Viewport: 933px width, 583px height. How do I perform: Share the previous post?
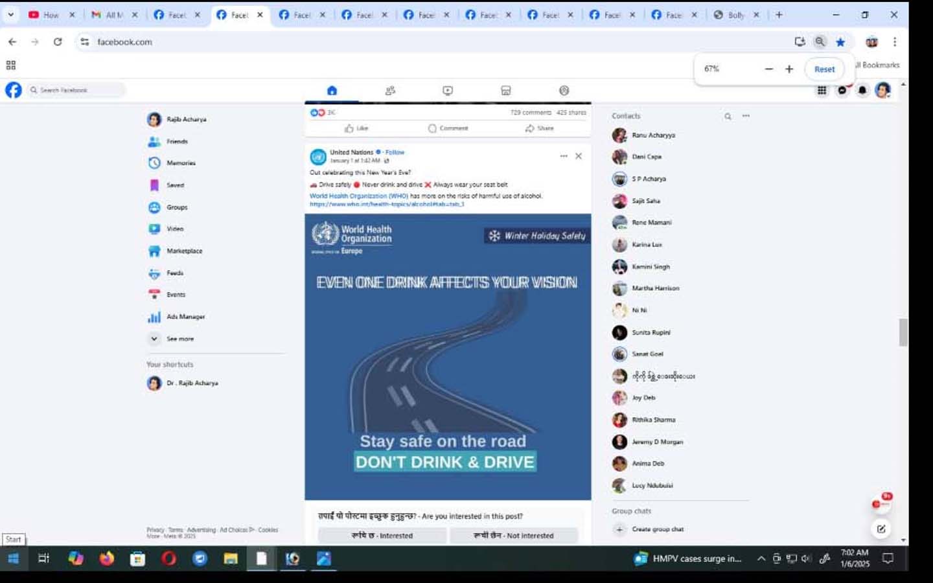[539, 128]
